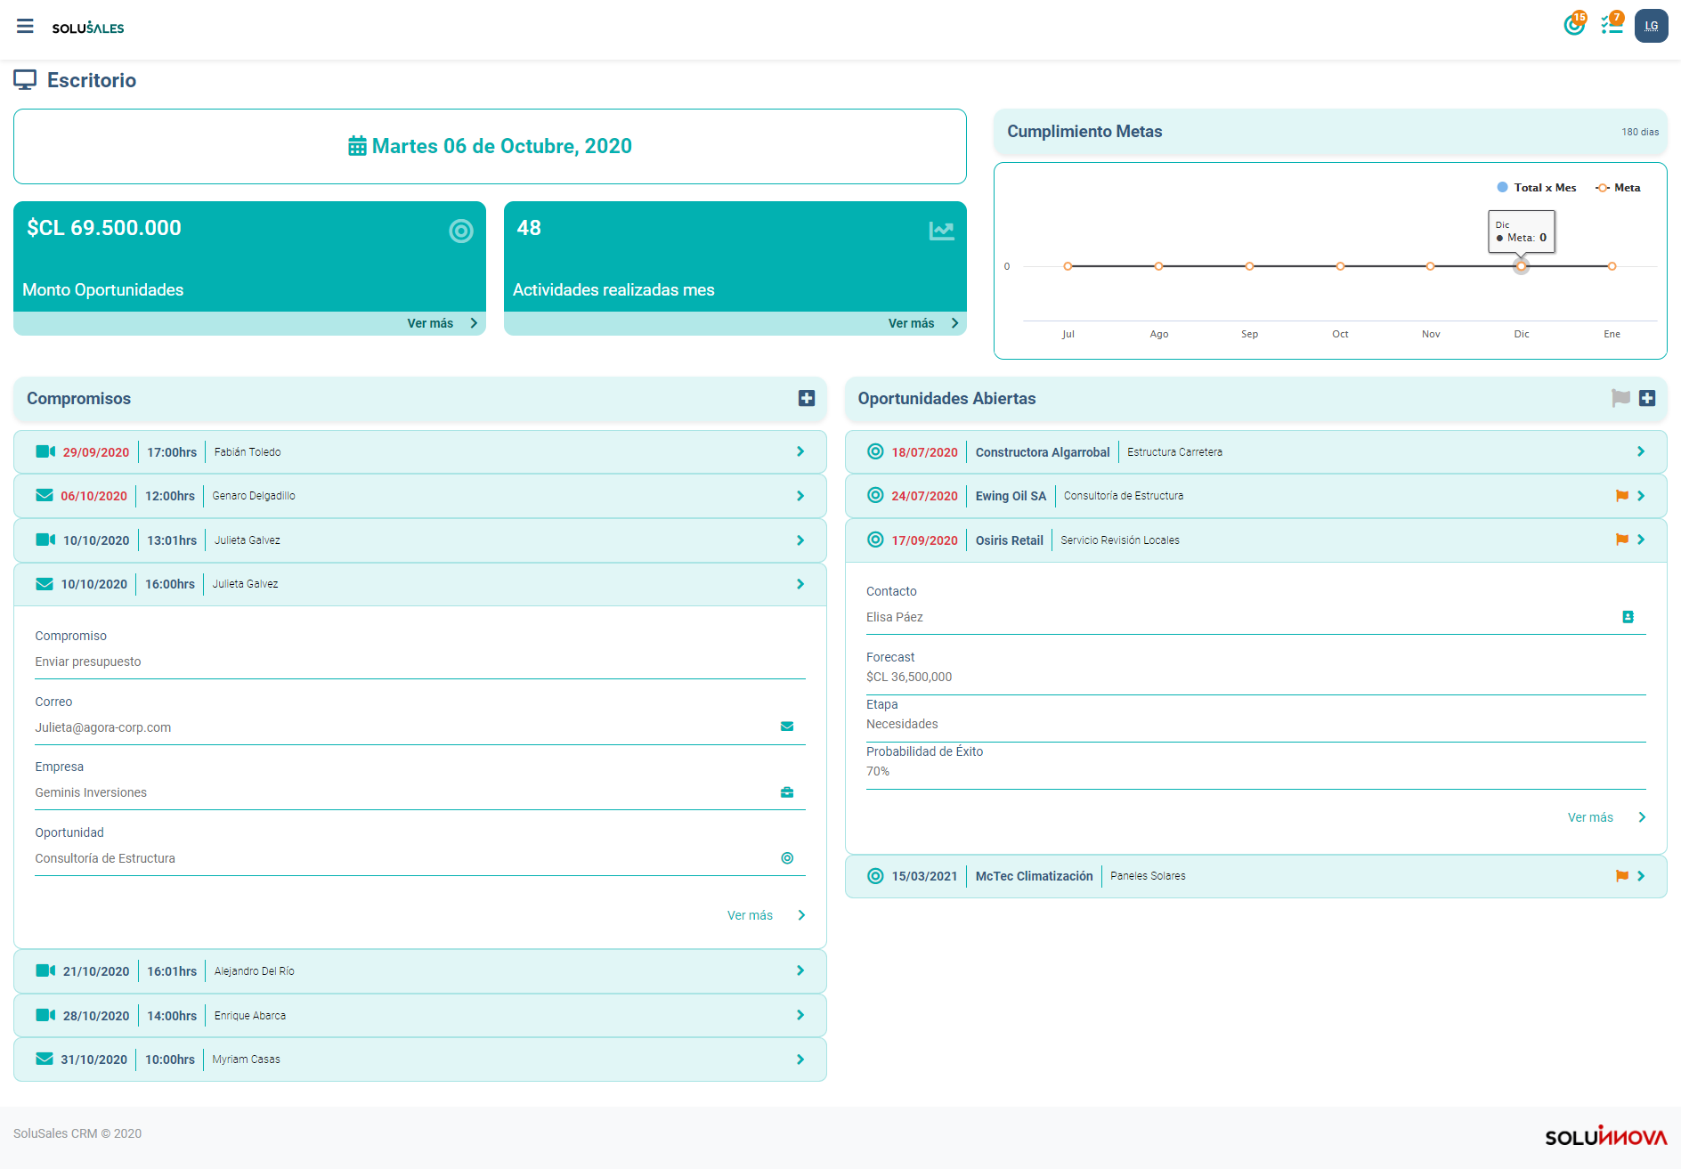Open the task list icon with badge 7
This screenshot has width=1681, height=1169.
(x=1612, y=25)
